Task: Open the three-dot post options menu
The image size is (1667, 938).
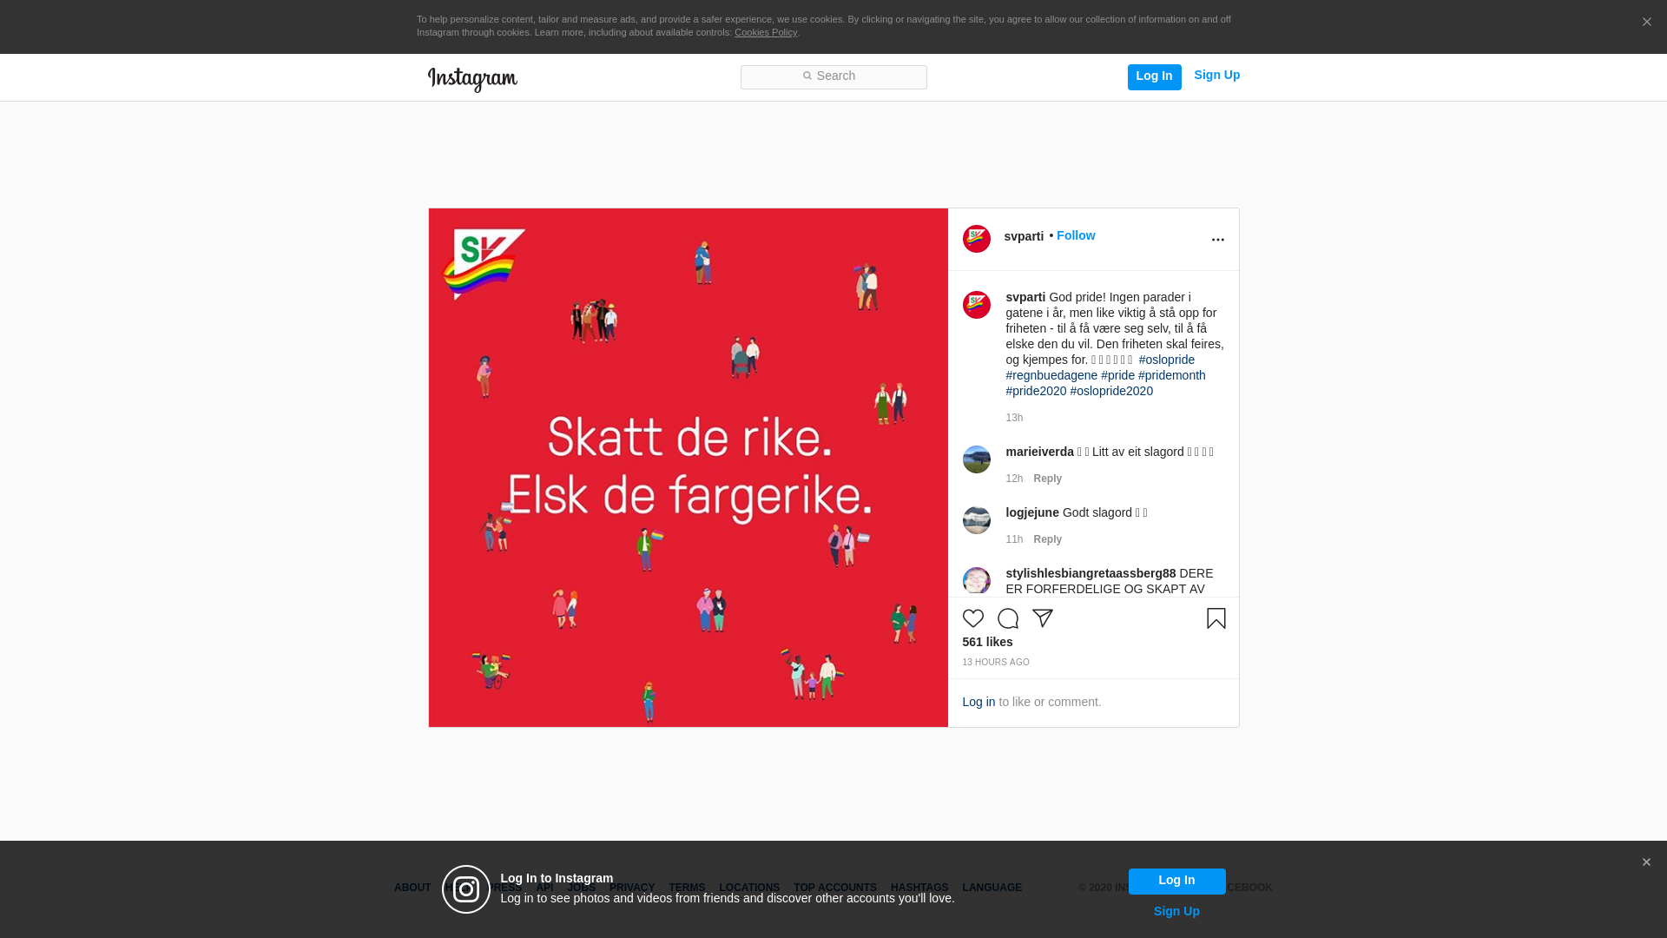Action: [x=1217, y=240]
